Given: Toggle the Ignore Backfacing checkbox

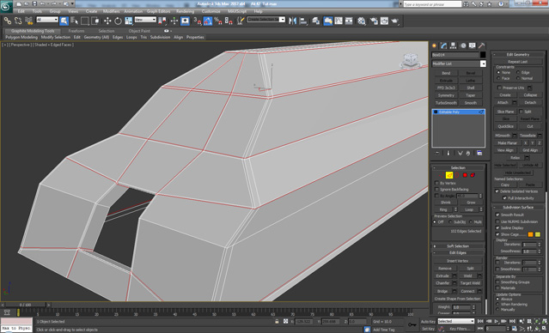Looking at the screenshot, I should [x=436, y=190].
